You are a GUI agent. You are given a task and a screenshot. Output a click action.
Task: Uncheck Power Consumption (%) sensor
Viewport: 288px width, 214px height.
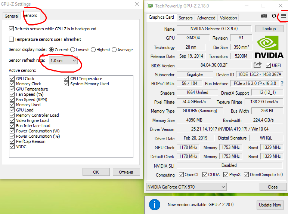[12, 136]
